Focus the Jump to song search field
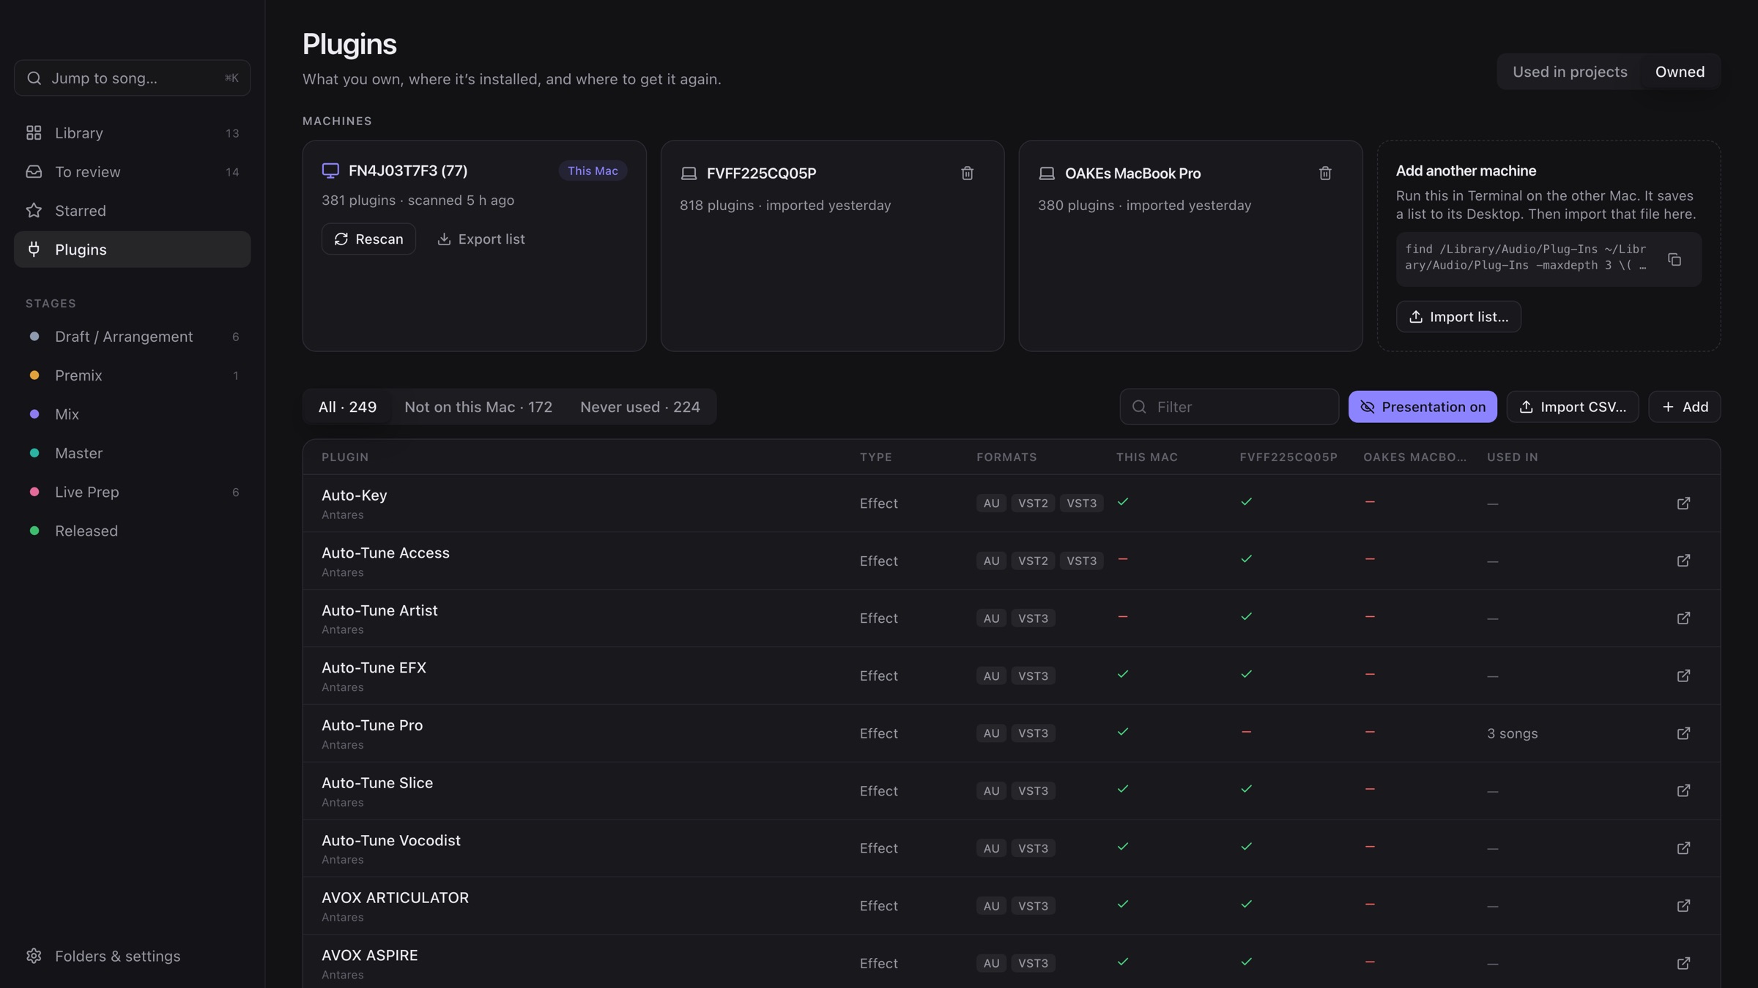Image resolution: width=1758 pixels, height=988 pixels. (133, 78)
